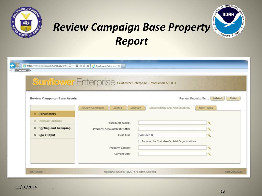
Task: Close the McAfee toolbar with X
Action: coord(11,70)
